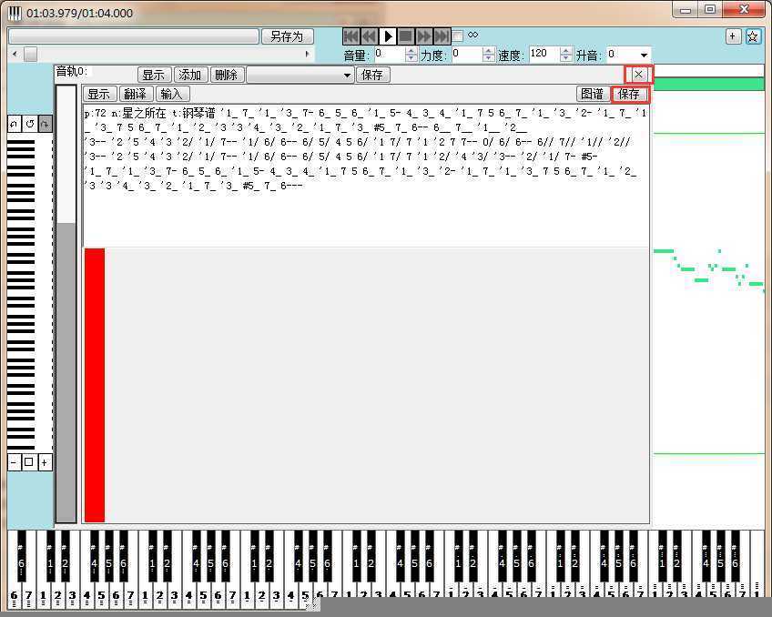This screenshot has height=617, width=772.
Task: Click 保存 next to the track dropdown
Action: click(x=372, y=75)
